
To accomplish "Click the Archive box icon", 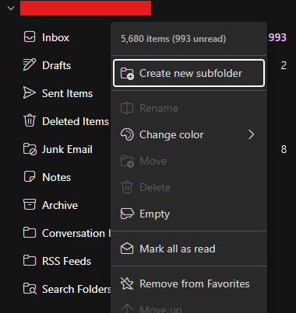I will [30, 204].
